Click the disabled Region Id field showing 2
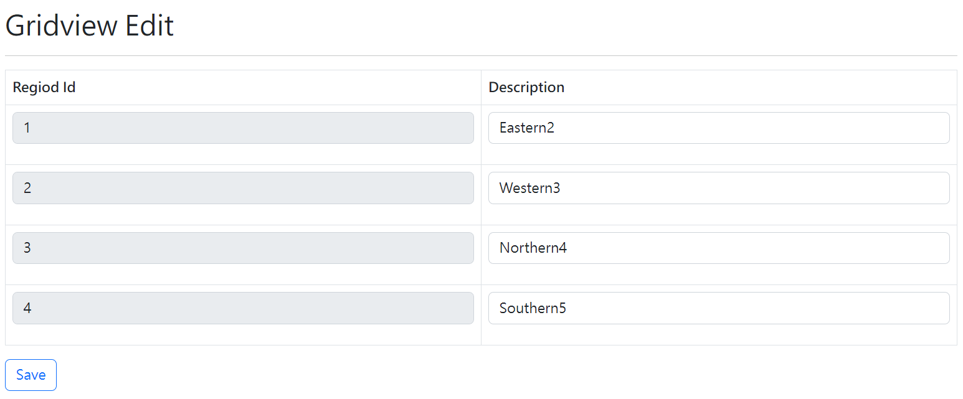This screenshot has width=963, height=399. point(243,188)
